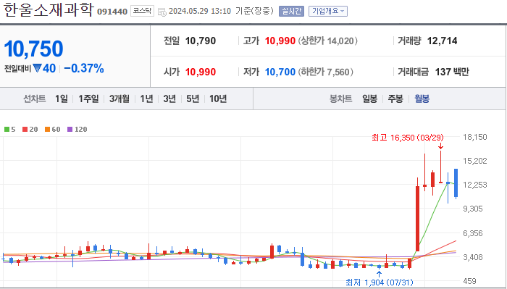Click the y-axis label 15,202
This screenshot has height=289, width=507.
pyautogui.click(x=475, y=161)
